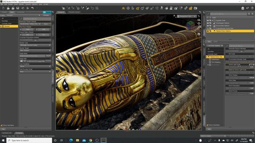Click the Windows Start button
Screen dimensions: 255x143
point(3,140)
